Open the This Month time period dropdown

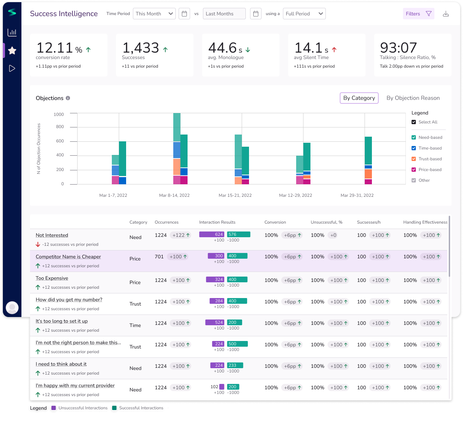click(154, 14)
